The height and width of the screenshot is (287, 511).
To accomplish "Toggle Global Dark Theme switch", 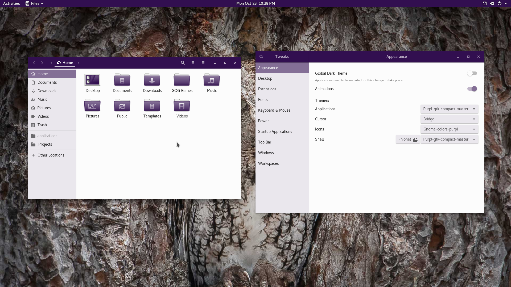I will [472, 73].
